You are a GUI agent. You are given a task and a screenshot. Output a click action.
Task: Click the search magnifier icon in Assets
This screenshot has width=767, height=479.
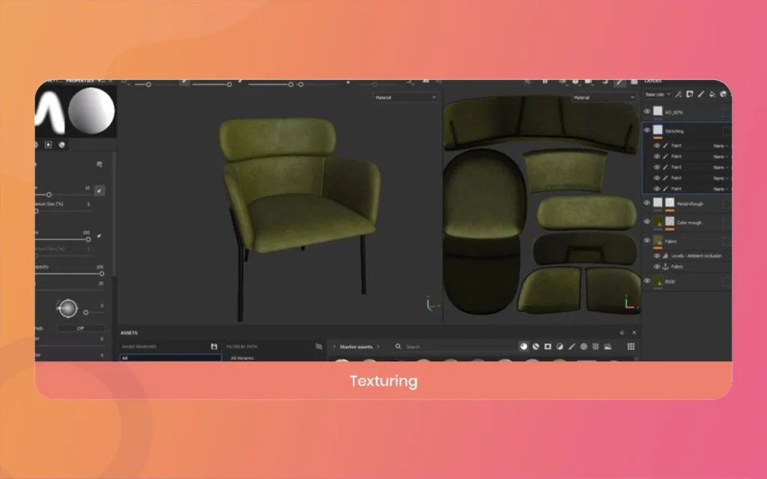(398, 347)
